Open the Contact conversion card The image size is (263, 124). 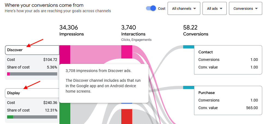(228, 60)
